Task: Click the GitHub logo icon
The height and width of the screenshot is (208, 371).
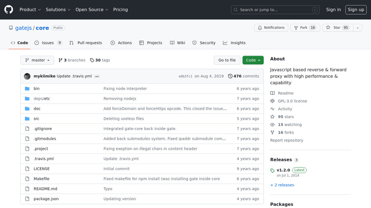Action: (9, 9)
